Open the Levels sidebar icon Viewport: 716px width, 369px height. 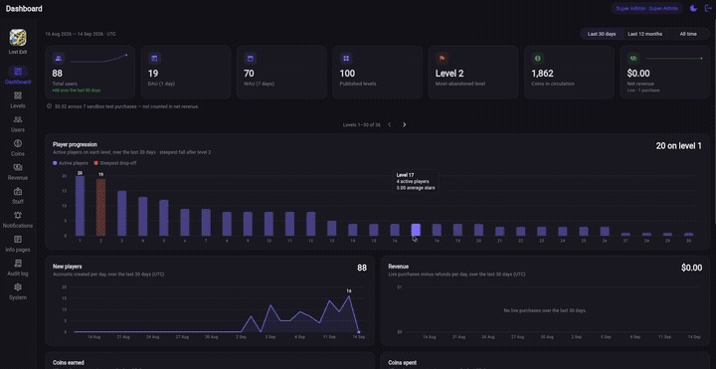point(18,95)
